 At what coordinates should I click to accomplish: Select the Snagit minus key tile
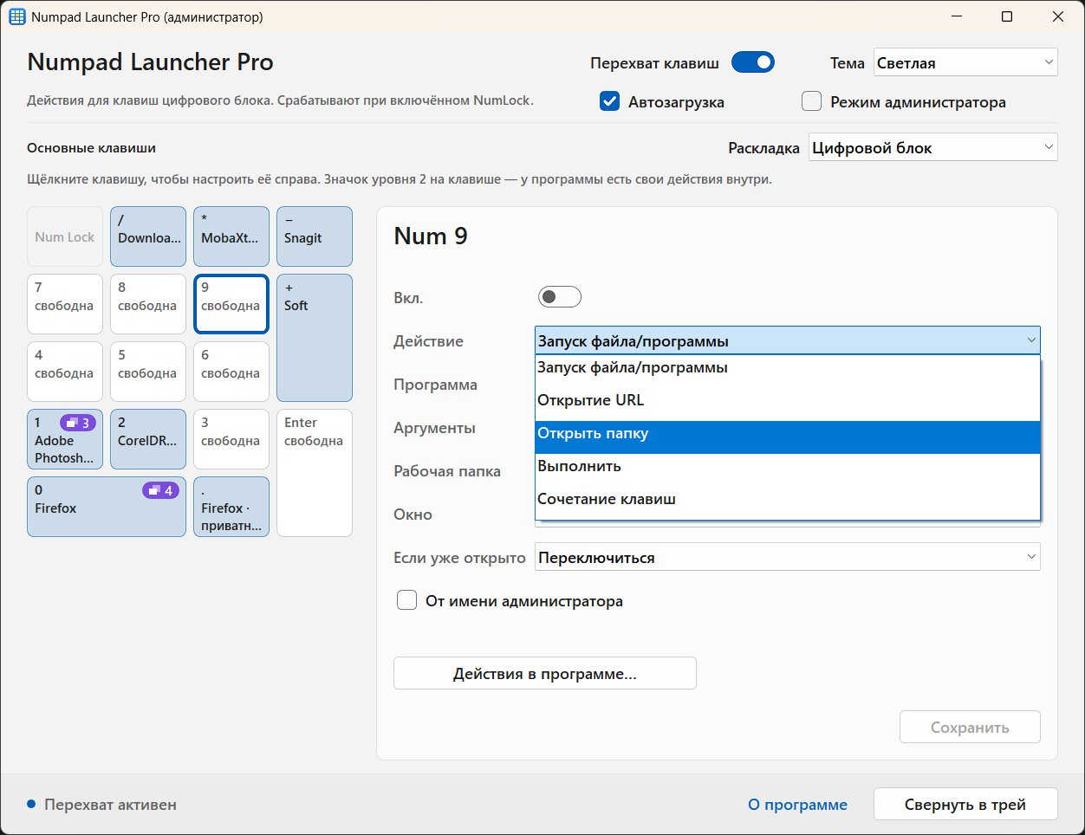[315, 236]
